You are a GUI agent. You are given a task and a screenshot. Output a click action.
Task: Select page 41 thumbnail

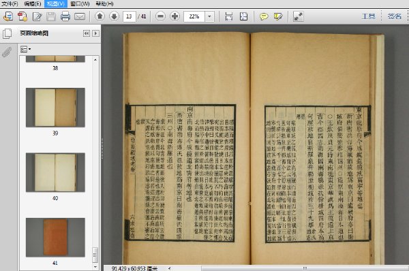(x=55, y=238)
